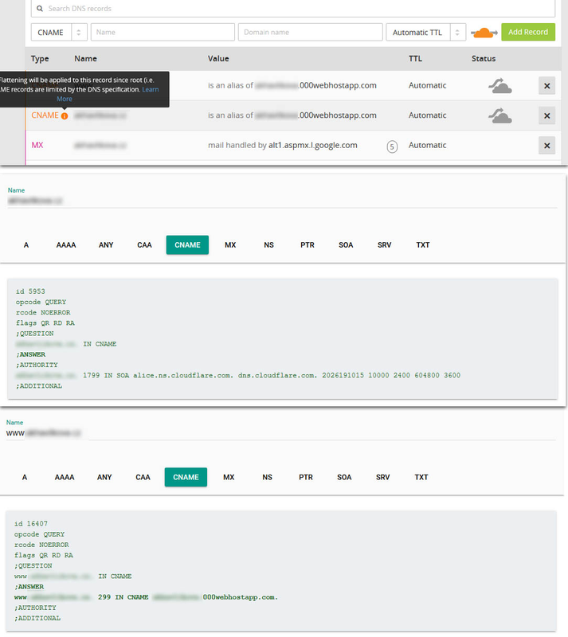Viewport: 568px width, 637px height.
Task: Select the NS tab in second lookup panel
Action: (268, 477)
